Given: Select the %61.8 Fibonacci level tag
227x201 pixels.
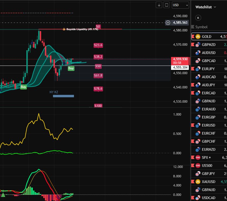Looking at the screenshot, I should [x=98, y=76].
